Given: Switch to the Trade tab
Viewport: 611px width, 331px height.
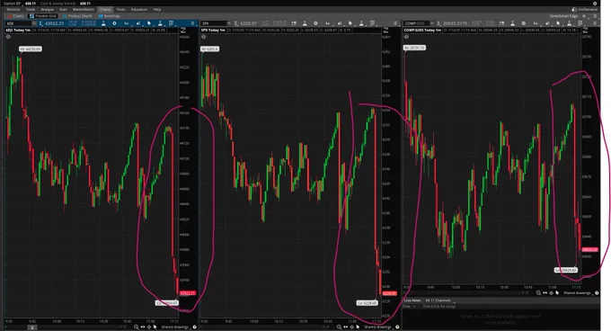Looking at the screenshot, I should 30,9.
